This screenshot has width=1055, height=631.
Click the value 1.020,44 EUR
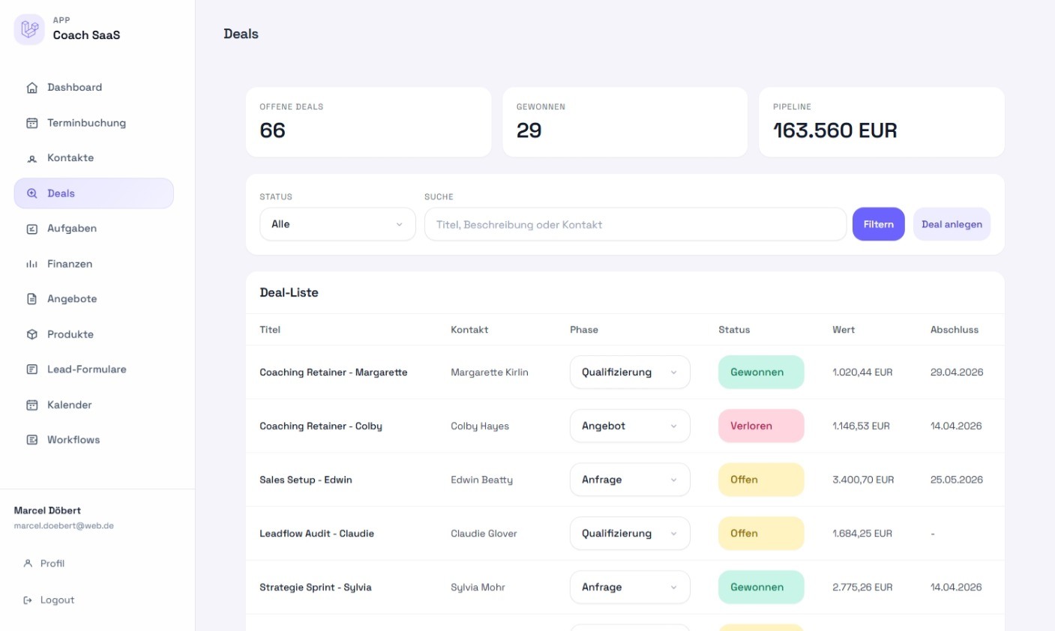pyautogui.click(x=862, y=372)
